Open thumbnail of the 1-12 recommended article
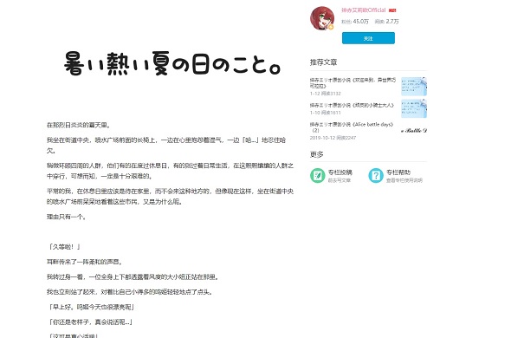This screenshot has height=338, width=511. (414, 87)
